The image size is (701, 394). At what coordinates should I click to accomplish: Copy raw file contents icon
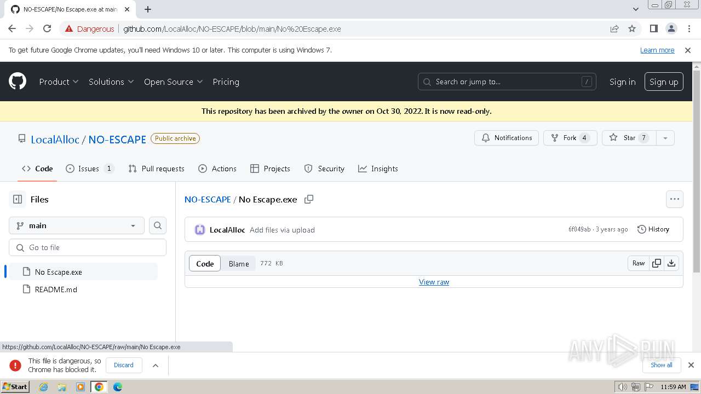[x=656, y=263]
